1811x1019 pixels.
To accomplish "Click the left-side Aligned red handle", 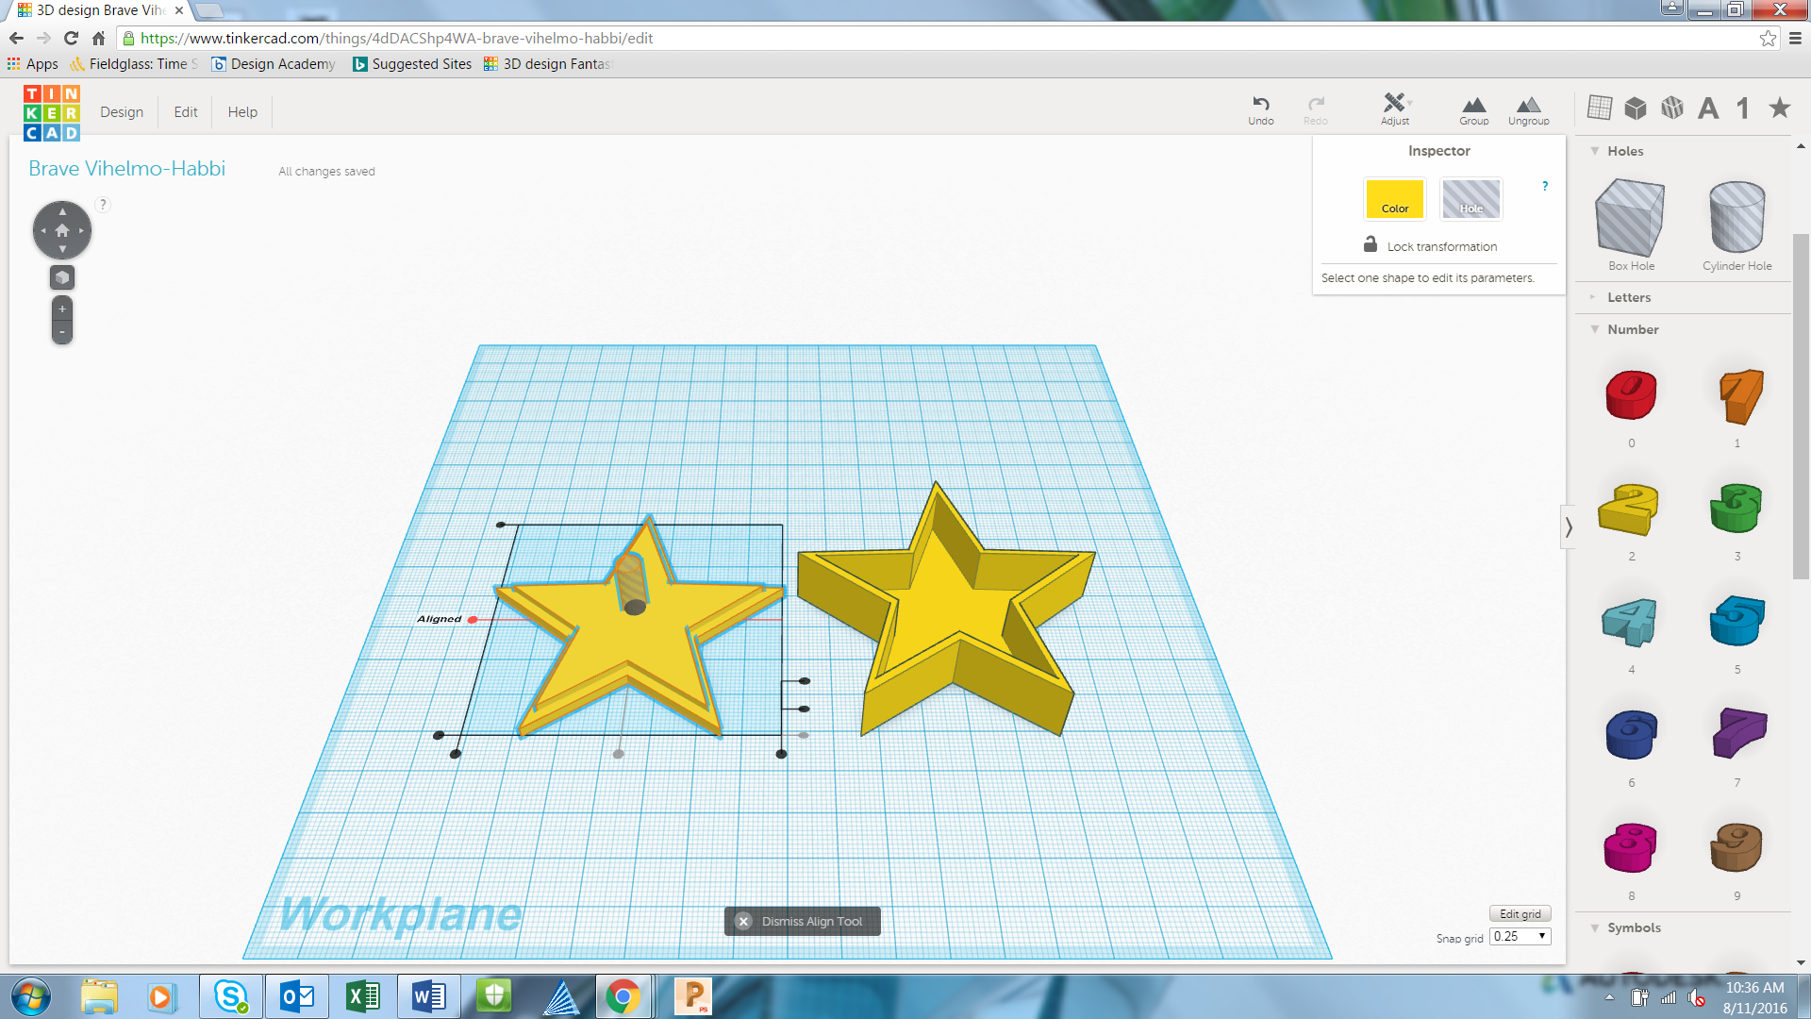I will [473, 620].
